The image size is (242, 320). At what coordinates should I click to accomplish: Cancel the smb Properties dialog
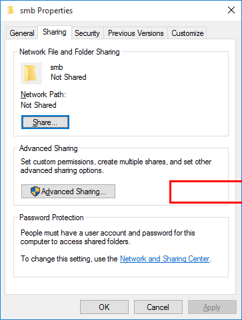point(158,307)
